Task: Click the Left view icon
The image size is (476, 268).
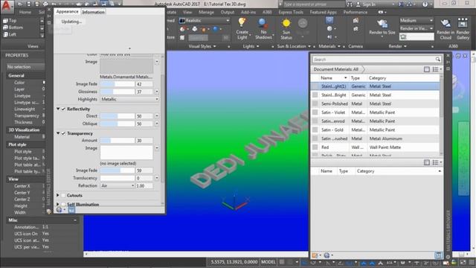Action: (5, 34)
